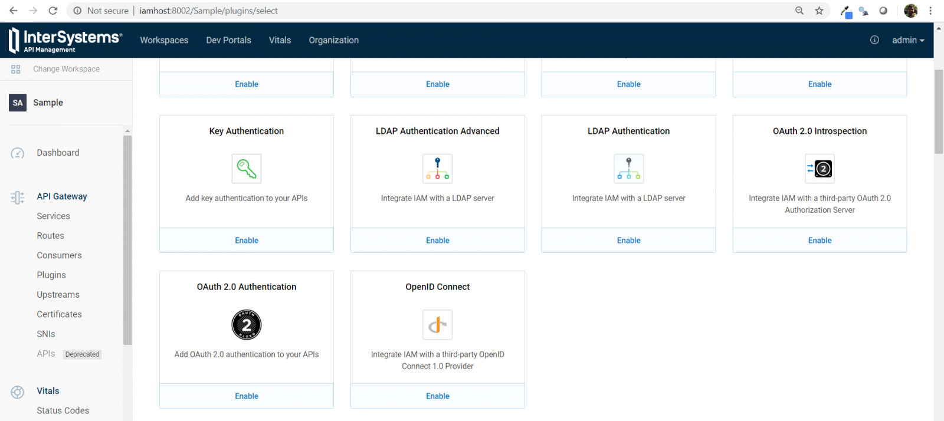
Task: Click the Key Authentication key icon
Action: tap(247, 169)
